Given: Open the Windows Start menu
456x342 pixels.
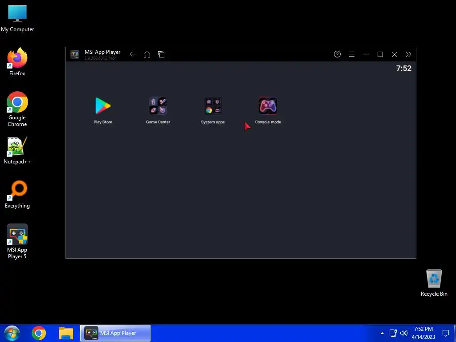Looking at the screenshot, I should (12, 333).
